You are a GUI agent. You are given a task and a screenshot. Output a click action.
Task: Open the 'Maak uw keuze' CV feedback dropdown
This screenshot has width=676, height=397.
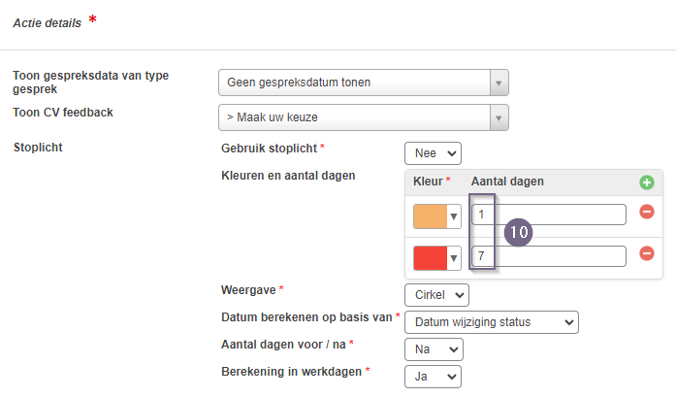point(364,117)
